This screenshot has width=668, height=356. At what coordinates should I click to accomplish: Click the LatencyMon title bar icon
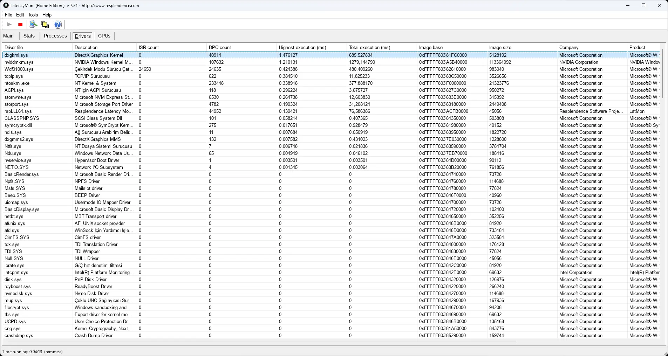(6, 5)
